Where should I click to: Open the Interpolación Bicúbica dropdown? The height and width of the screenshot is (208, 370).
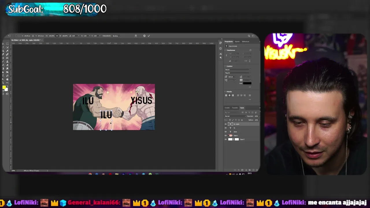tap(116, 36)
